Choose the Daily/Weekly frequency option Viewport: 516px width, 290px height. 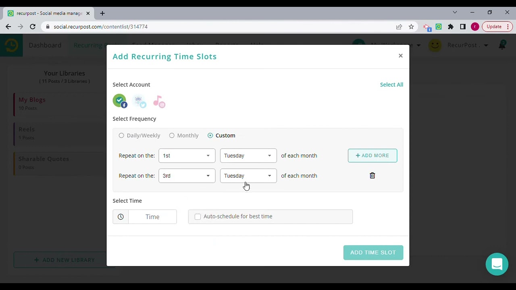[x=139, y=135]
